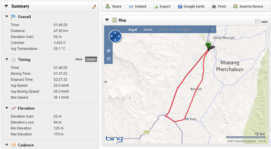
Task: Select the Speed timing toggle
Action: click(91, 59)
